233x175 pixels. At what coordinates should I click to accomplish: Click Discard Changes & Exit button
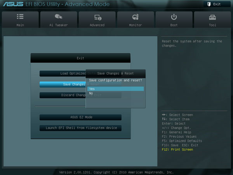pyautogui.click(x=63, y=95)
